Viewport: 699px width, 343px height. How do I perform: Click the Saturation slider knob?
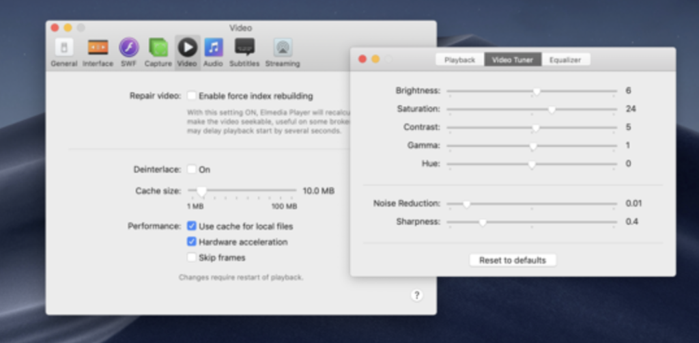point(552,110)
